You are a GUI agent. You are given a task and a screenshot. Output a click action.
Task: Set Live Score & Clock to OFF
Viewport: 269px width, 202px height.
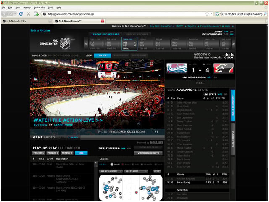(x=209, y=77)
